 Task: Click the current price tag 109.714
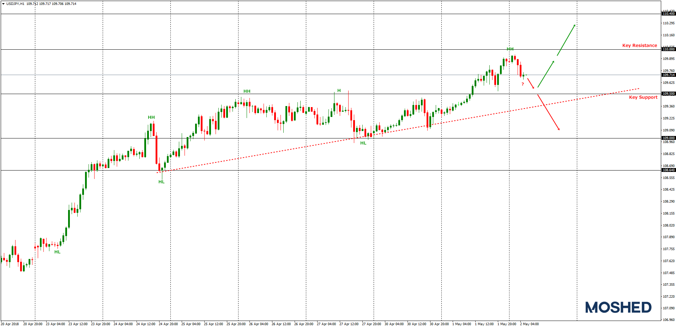667,75
